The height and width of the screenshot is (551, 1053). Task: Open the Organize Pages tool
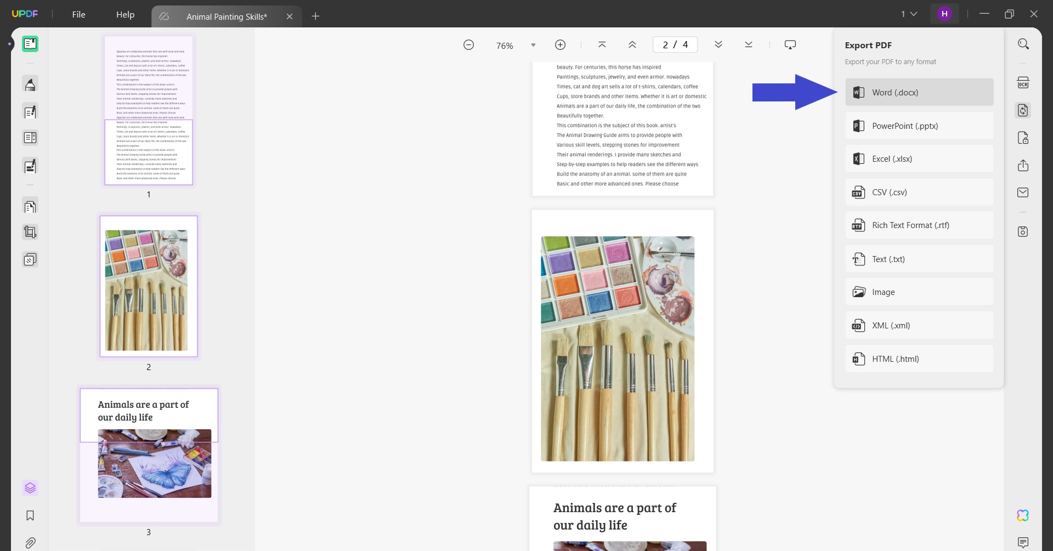(30, 206)
